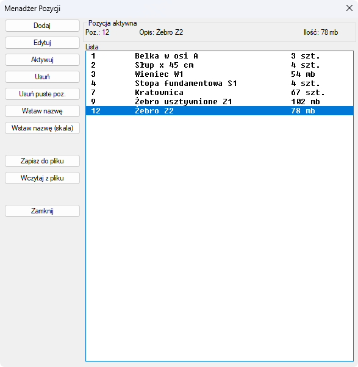The width and height of the screenshot is (358, 367).
Task: Click the Ilość: 78 mb label
Action: point(321,32)
